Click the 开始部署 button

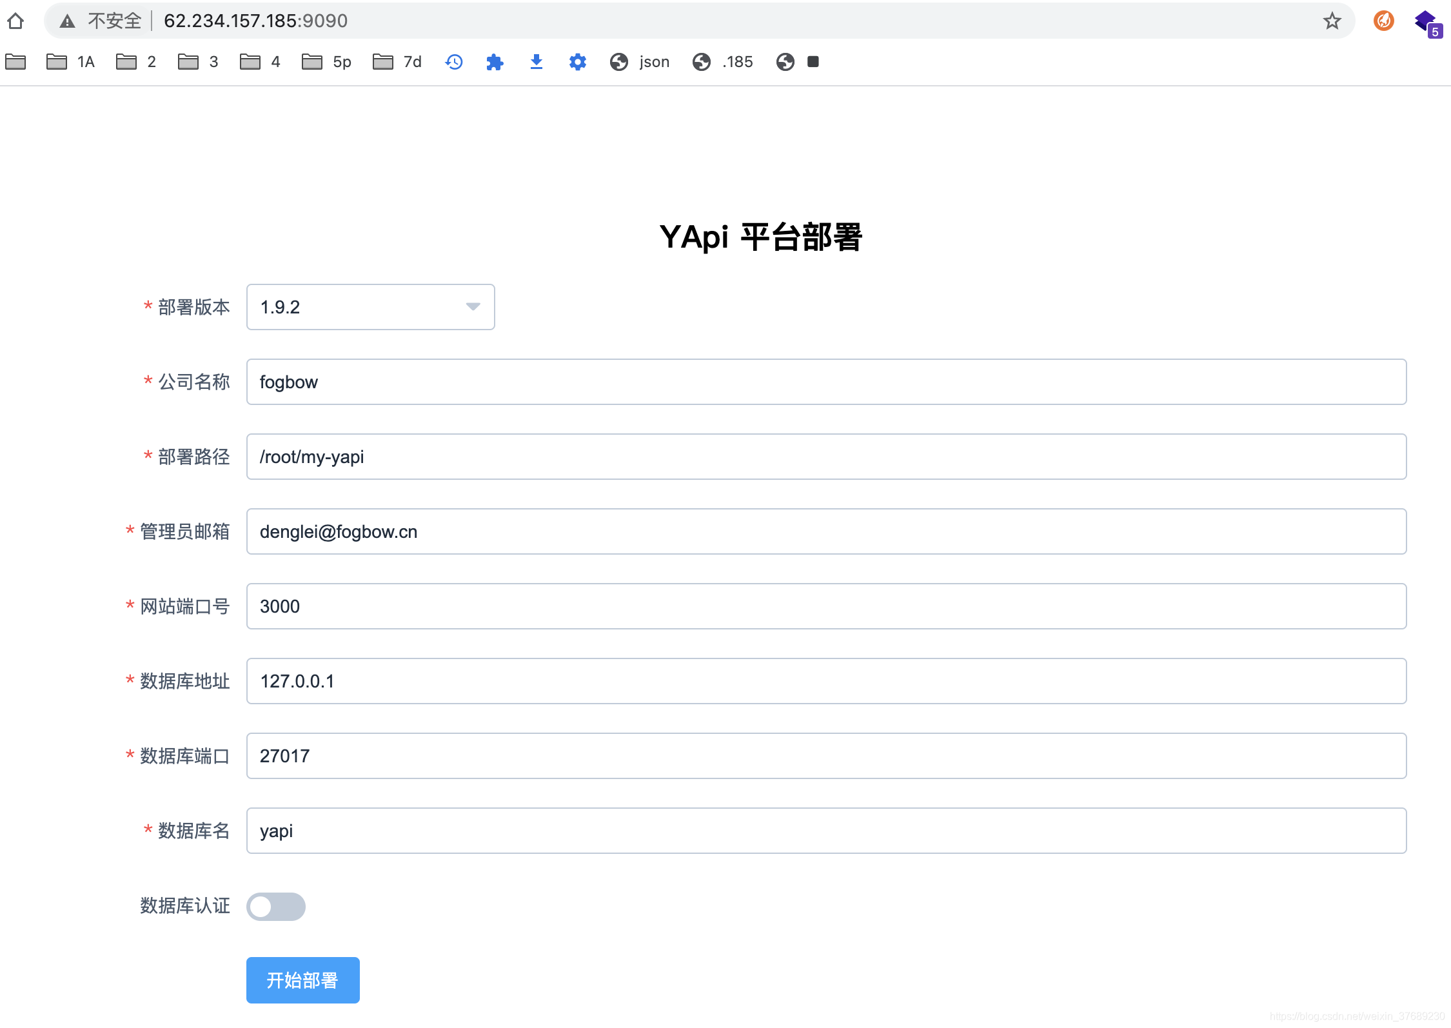pos(302,980)
